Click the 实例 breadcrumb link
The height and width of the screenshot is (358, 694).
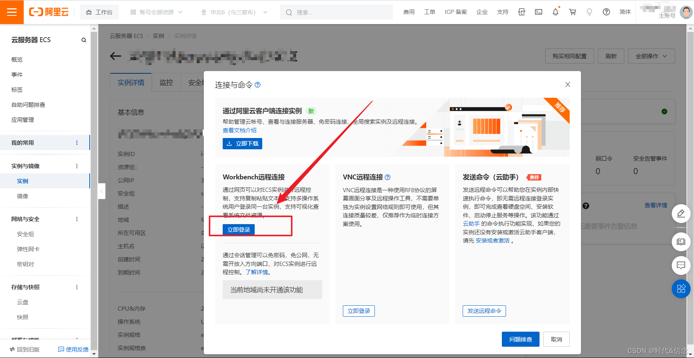158,36
